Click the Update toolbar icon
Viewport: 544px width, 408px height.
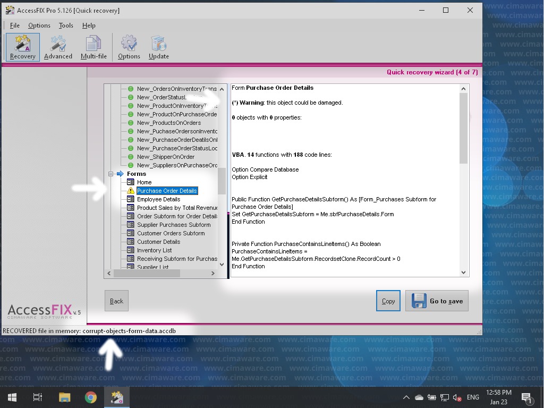click(158, 47)
